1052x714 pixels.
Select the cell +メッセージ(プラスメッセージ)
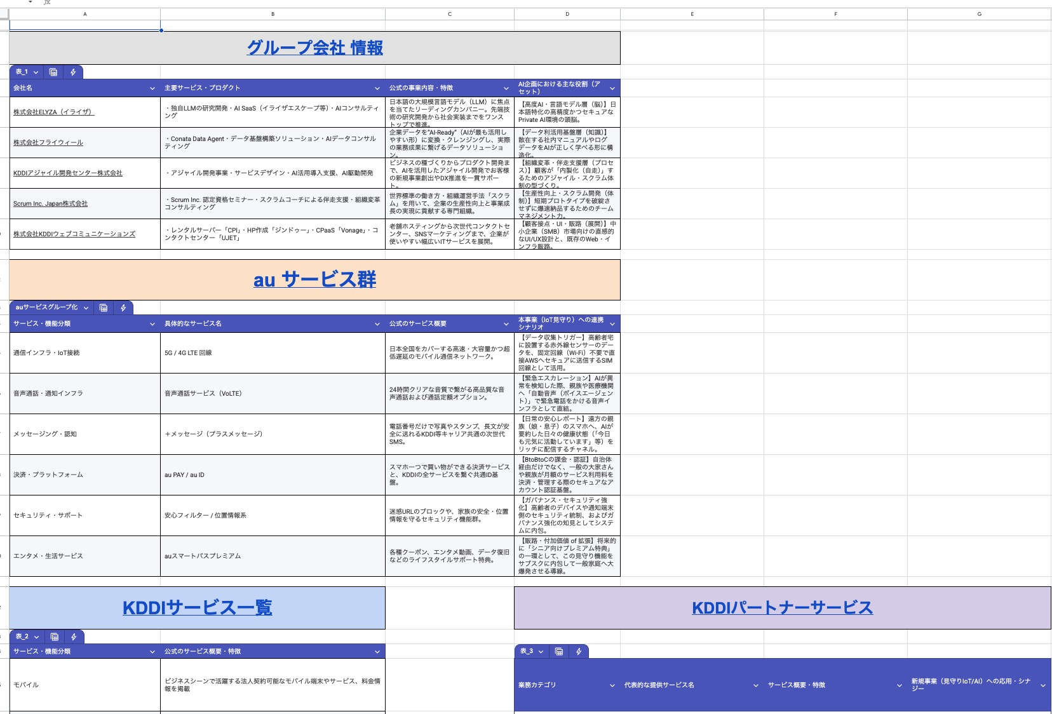tap(273, 434)
